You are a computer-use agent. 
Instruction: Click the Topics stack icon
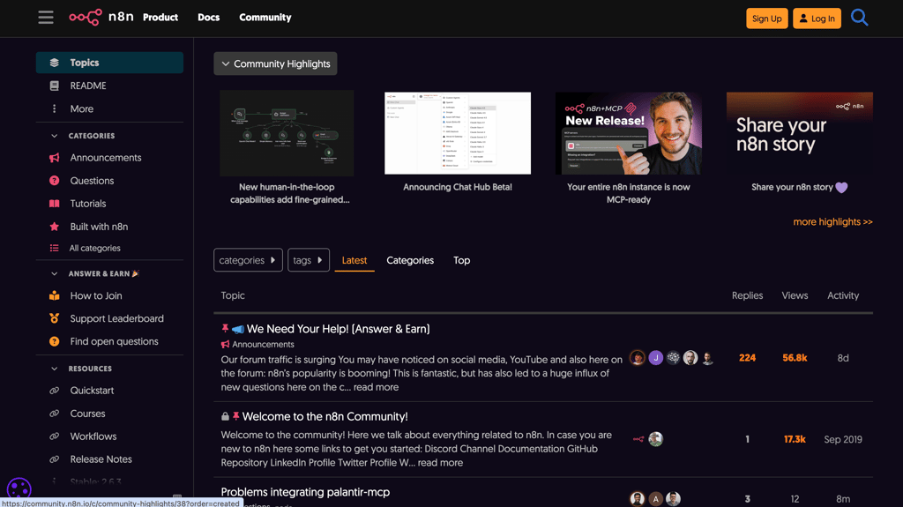coord(54,63)
